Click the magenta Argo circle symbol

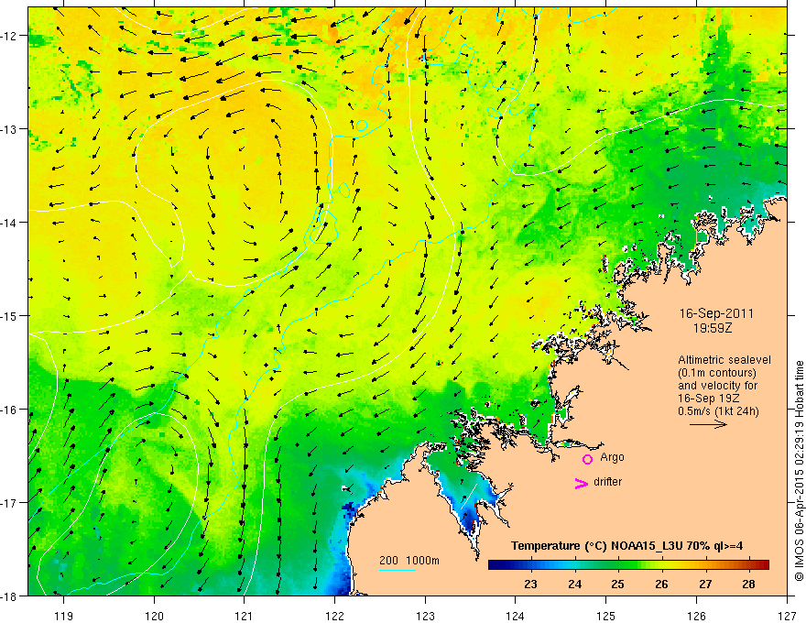tap(587, 459)
